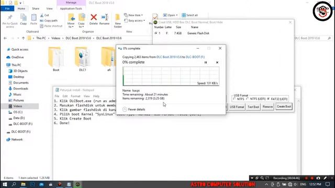The height and width of the screenshot is (188, 335).
Task: Cancel the file copy with the X
Action: [217, 63]
